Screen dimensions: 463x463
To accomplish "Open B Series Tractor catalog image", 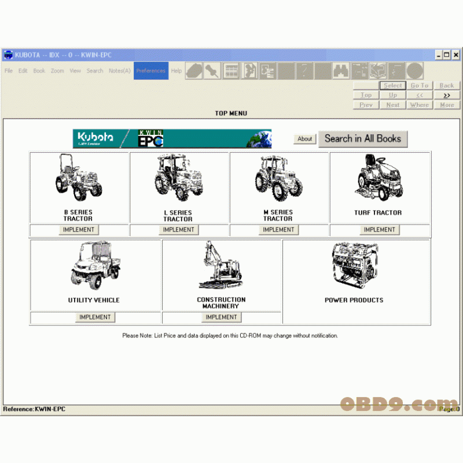I will tap(79, 177).
